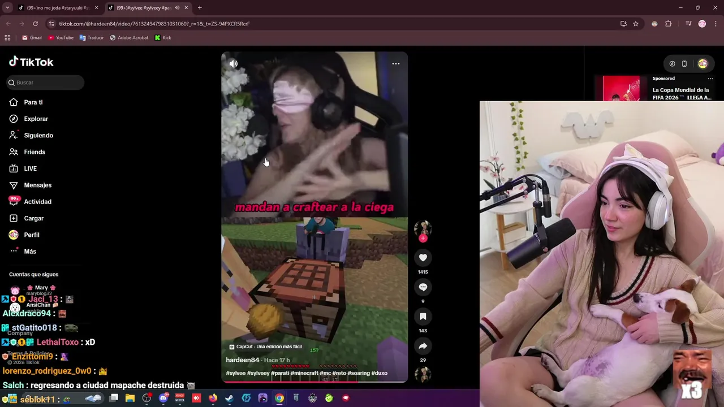Open the Extensions puzzle icon
Image resolution: width=724 pixels, height=407 pixels.
[669, 24]
